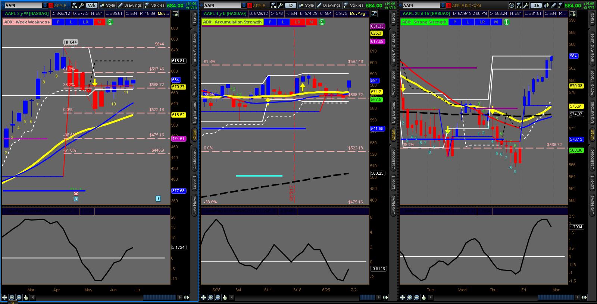Toggle weekly chart header hand-pointer icon
Image resolution: width=597 pixels, height=304 pixels.
[175, 13]
